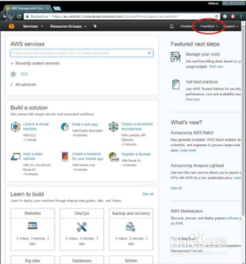Click the Find a service search field
The height and width of the screenshot is (264, 246).
82,53
